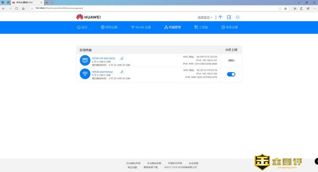Click the edit pencil next to DESKTOP-6NCUKCB
The image size is (318, 172).
point(122,58)
